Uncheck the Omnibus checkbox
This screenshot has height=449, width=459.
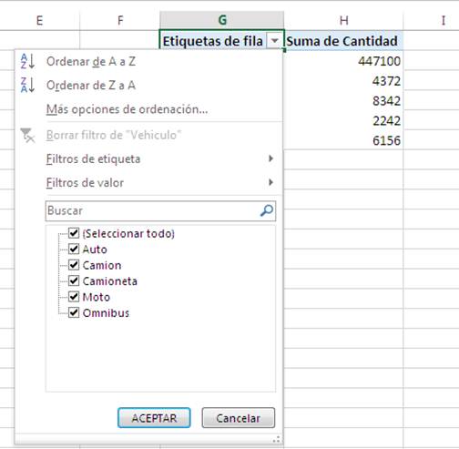click(74, 312)
